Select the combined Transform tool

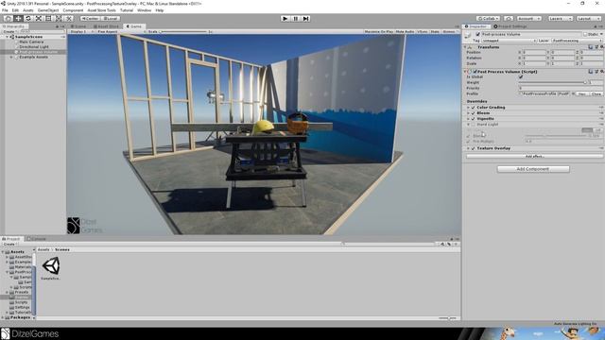tap(59, 19)
